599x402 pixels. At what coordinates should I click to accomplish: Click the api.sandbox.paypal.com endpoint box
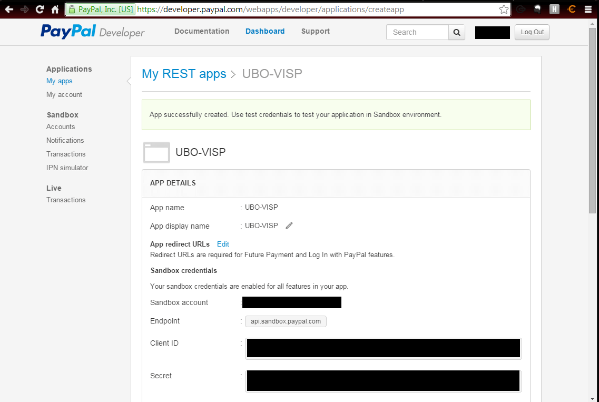(286, 321)
